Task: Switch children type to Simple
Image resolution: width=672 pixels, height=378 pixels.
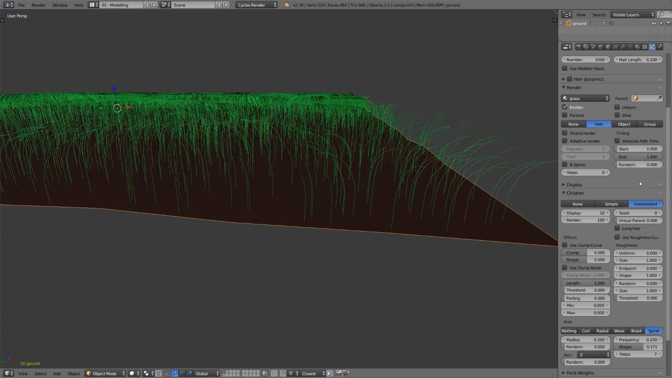Action: point(611,204)
